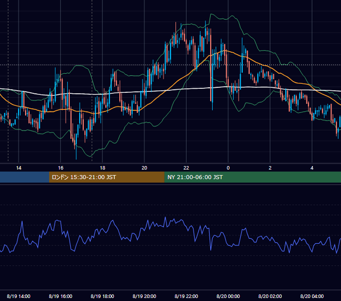This screenshot has height=301, width=341.
Task: Click the hour label 0 on the price chart axis
Action: [x=228, y=168]
